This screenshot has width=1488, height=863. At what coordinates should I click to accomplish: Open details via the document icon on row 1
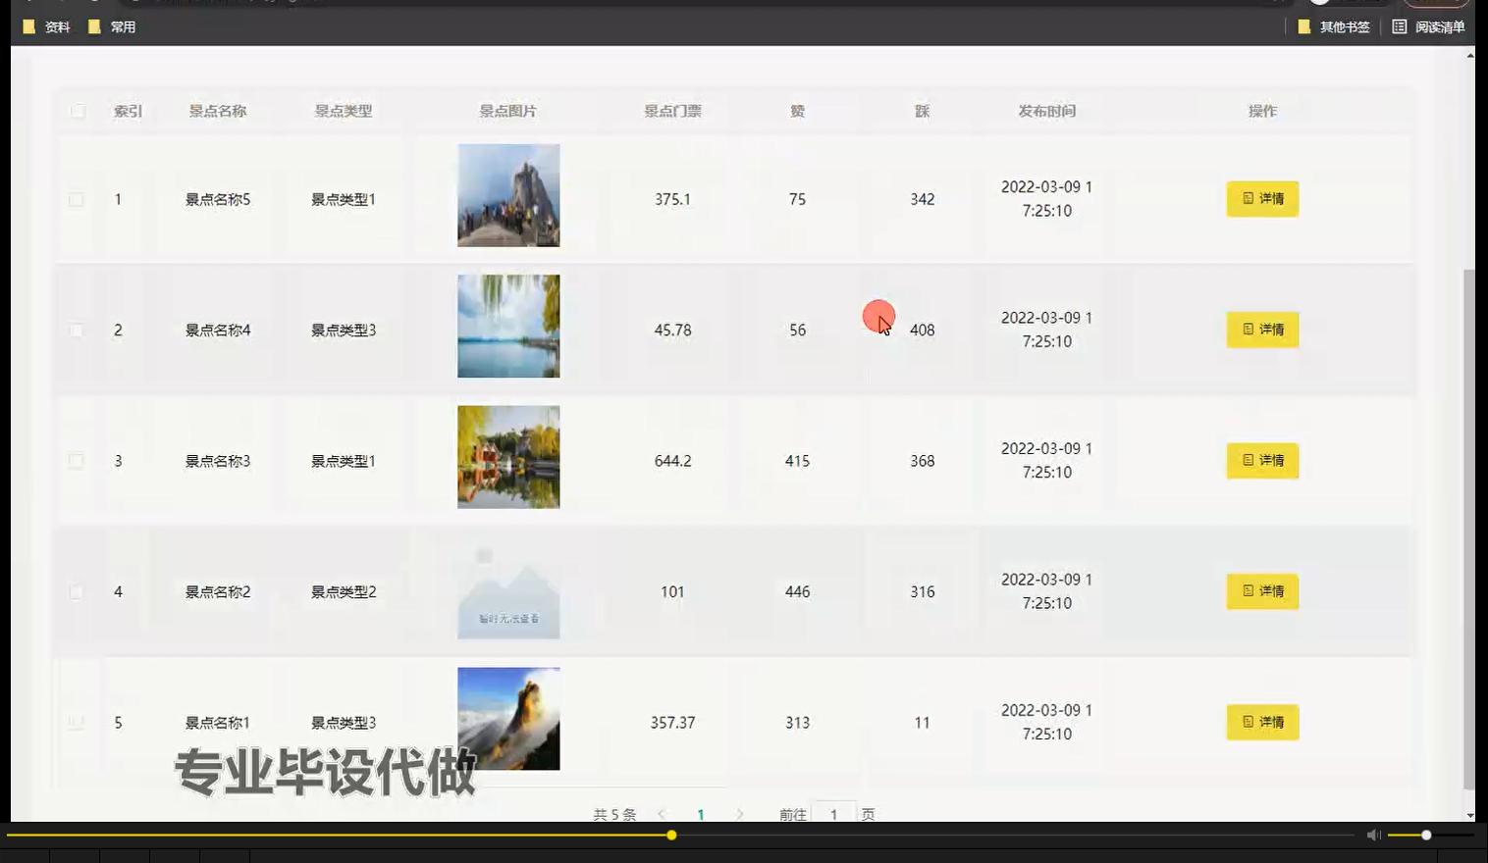(x=1248, y=199)
